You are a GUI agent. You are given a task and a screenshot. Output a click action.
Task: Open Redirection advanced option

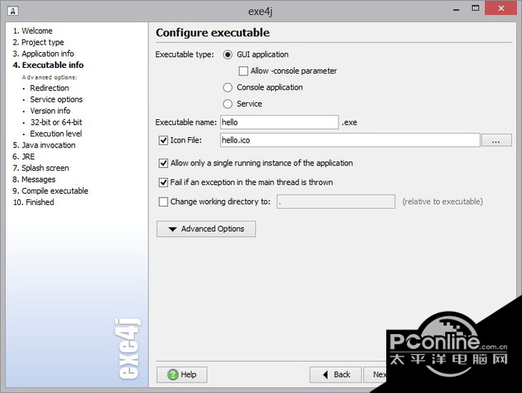click(x=50, y=88)
